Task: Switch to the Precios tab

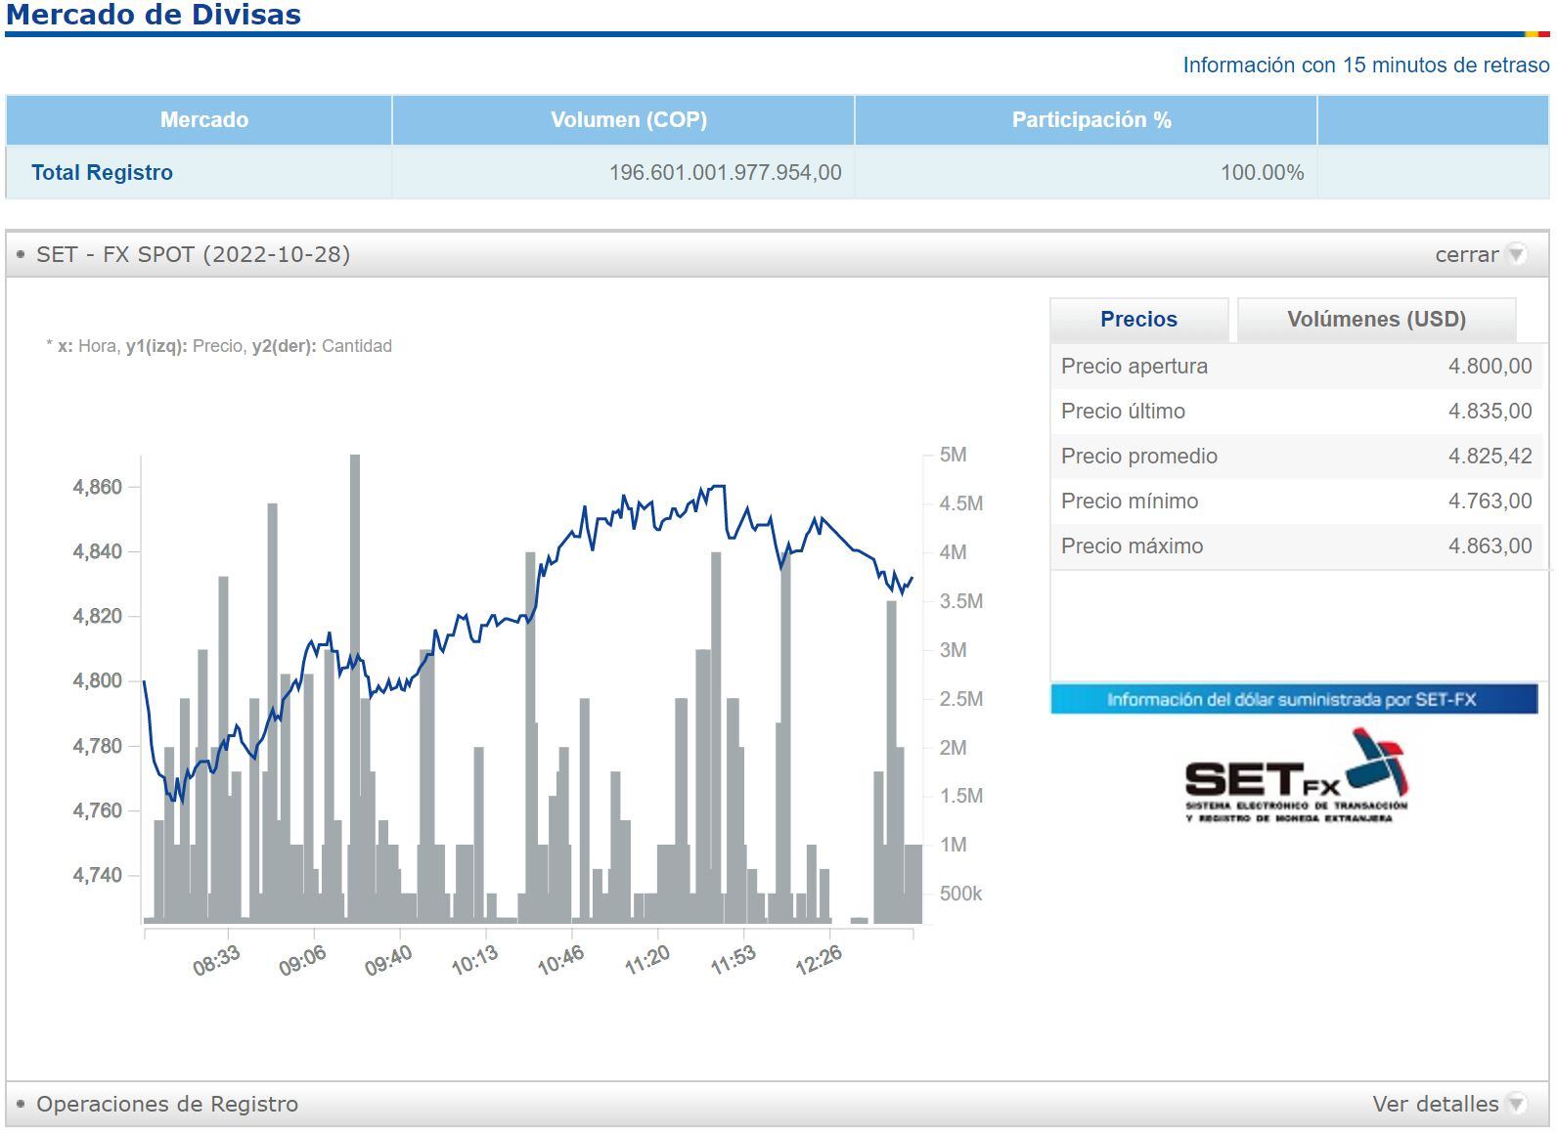Action: pyautogui.click(x=1138, y=320)
